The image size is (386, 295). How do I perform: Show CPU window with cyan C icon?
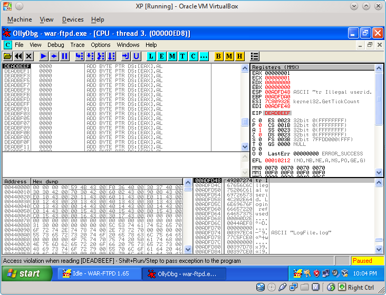(x=193, y=56)
